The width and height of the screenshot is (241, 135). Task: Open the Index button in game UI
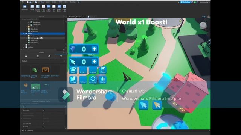(83, 70)
